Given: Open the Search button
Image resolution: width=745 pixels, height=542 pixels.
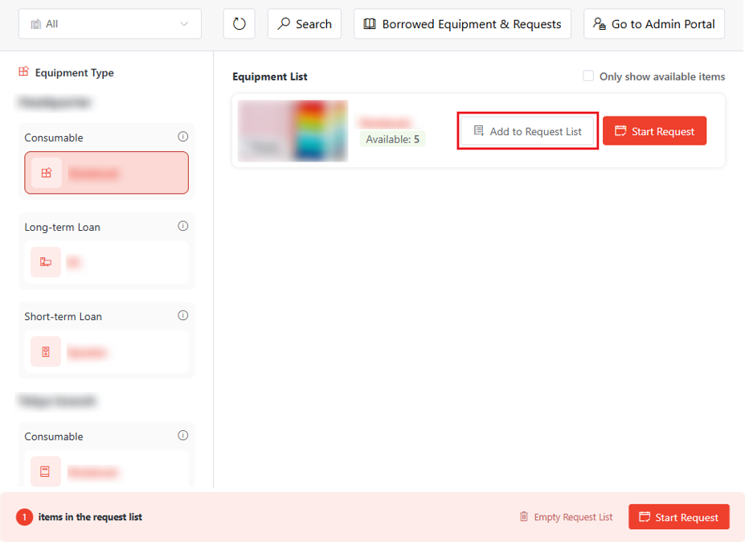Looking at the screenshot, I should [x=305, y=24].
